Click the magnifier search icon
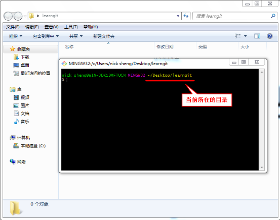Viewport: 280px width, 220px height. click(273, 16)
